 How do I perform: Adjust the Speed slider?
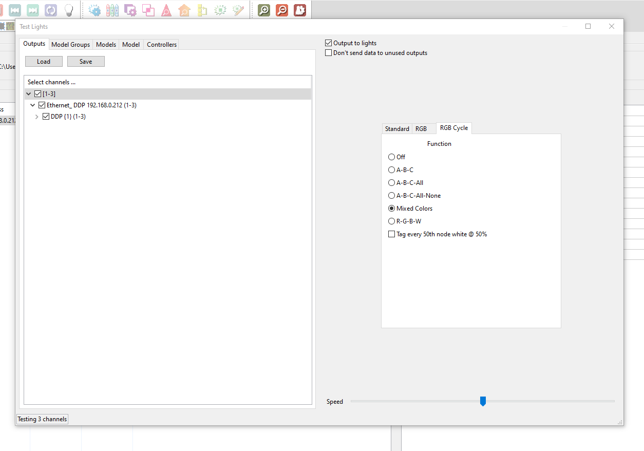click(483, 401)
